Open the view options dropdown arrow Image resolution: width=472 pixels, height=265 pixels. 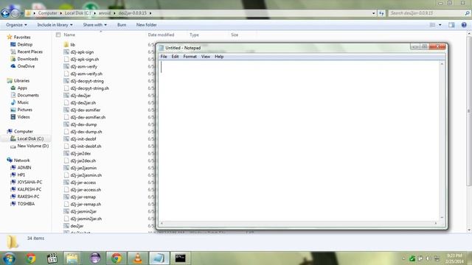pyautogui.click(x=440, y=25)
